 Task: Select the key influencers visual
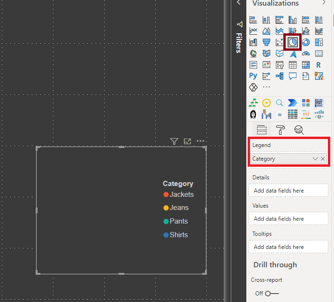(266, 76)
